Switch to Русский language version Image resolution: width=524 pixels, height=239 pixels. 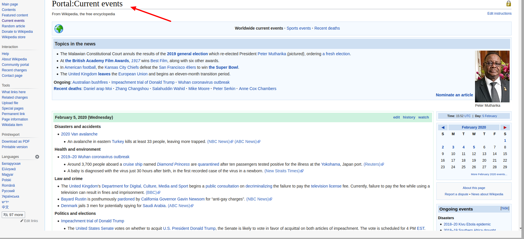pos(8,191)
